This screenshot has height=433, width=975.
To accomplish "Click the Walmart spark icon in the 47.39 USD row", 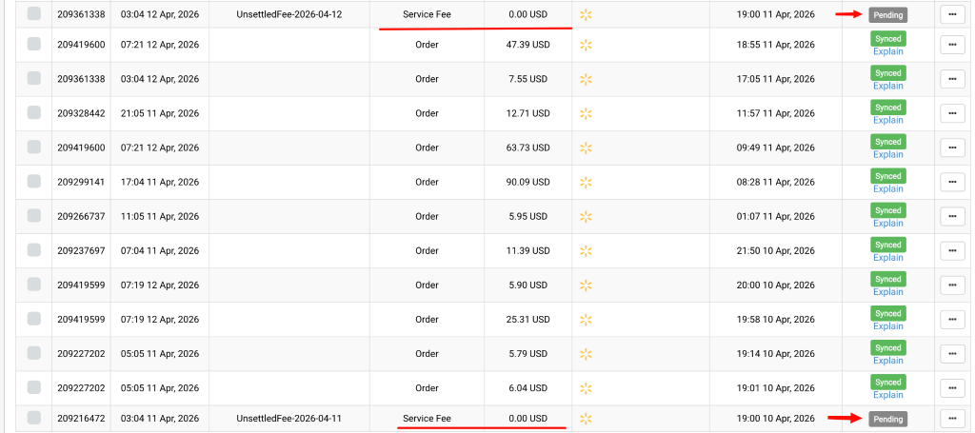I will click(x=587, y=45).
